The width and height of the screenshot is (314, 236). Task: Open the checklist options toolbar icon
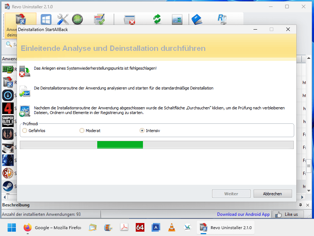[99, 19]
